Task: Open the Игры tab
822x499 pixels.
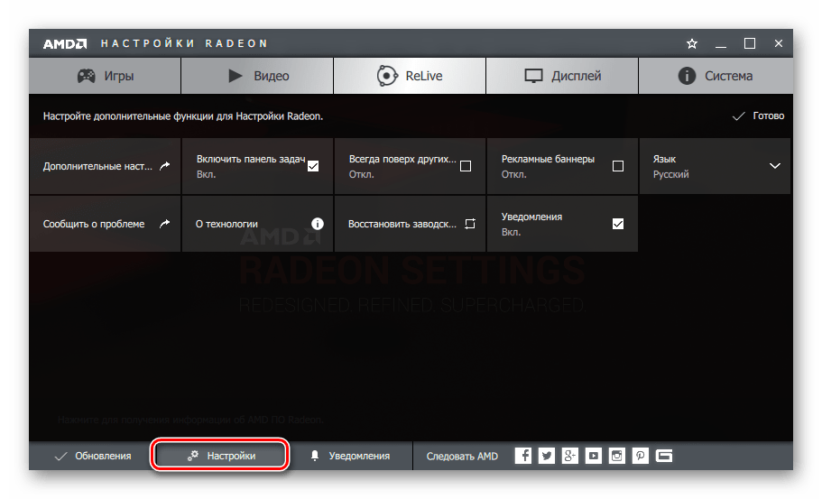Action: [x=105, y=76]
